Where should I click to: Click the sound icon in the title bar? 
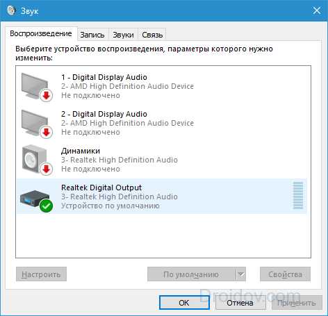pos(12,10)
